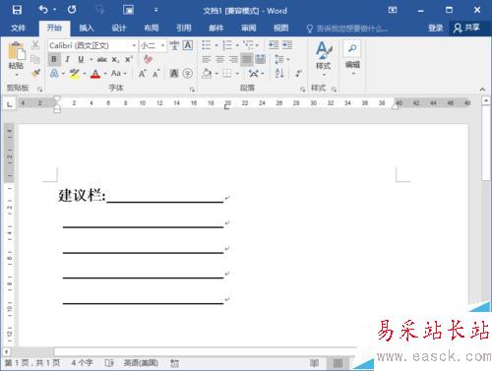Open the 文件 File menu
The height and width of the screenshot is (371, 492).
point(18,28)
